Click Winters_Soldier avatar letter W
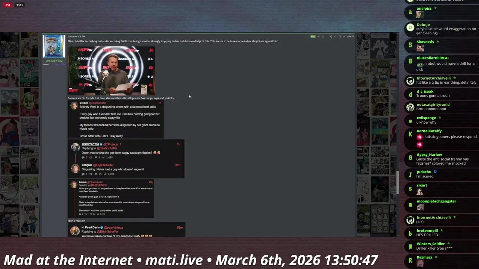The height and width of the screenshot is (269, 479). pos(410,247)
